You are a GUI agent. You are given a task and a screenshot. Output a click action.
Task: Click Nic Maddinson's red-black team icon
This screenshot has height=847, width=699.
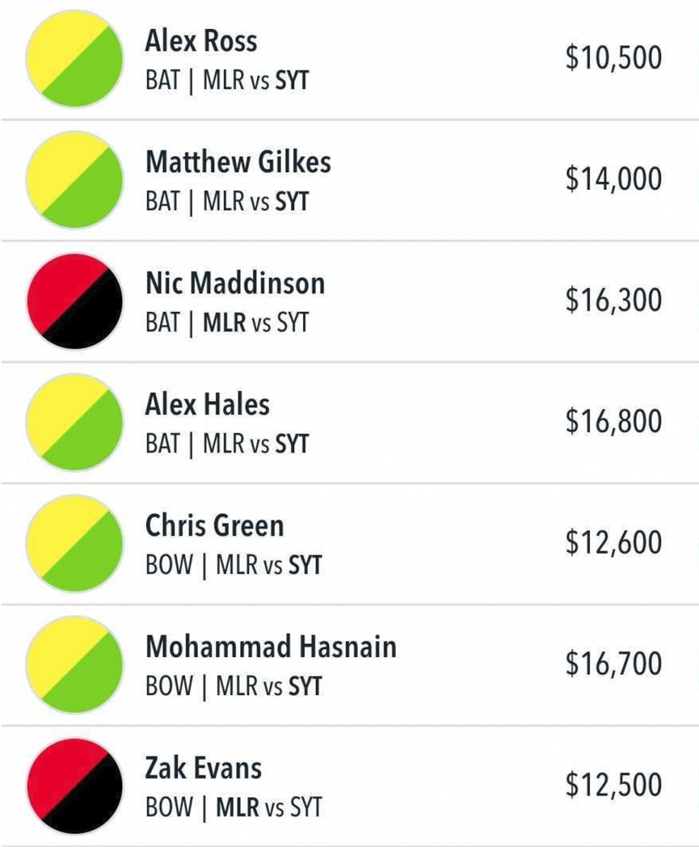(x=75, y=301)
